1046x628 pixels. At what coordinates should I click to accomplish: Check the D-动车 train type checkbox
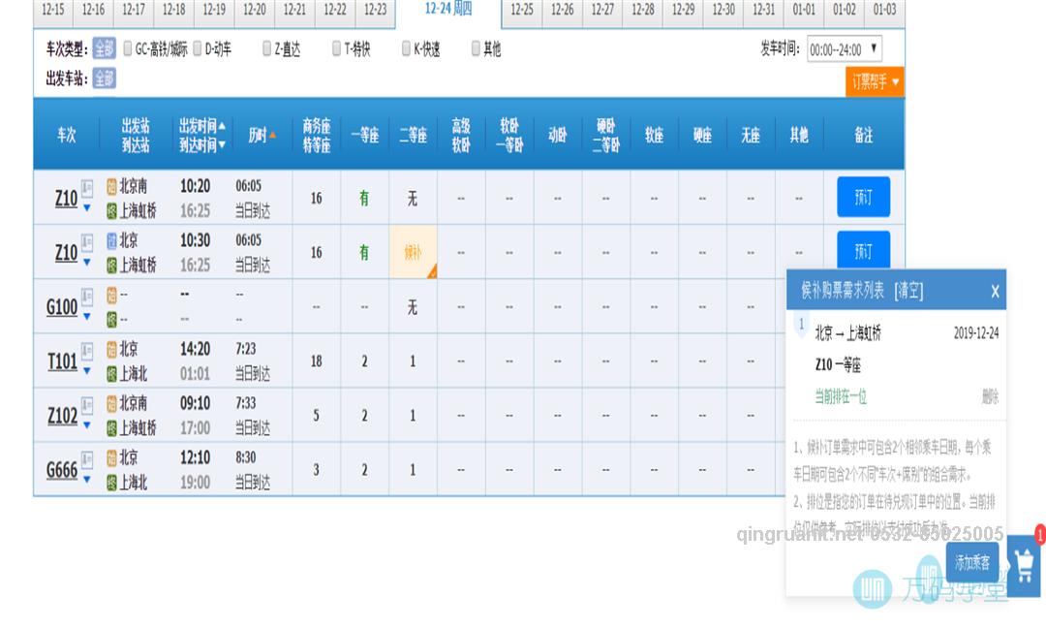pos(198,47)
